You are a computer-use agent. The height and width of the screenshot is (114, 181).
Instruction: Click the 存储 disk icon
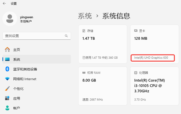coord(84,31)
